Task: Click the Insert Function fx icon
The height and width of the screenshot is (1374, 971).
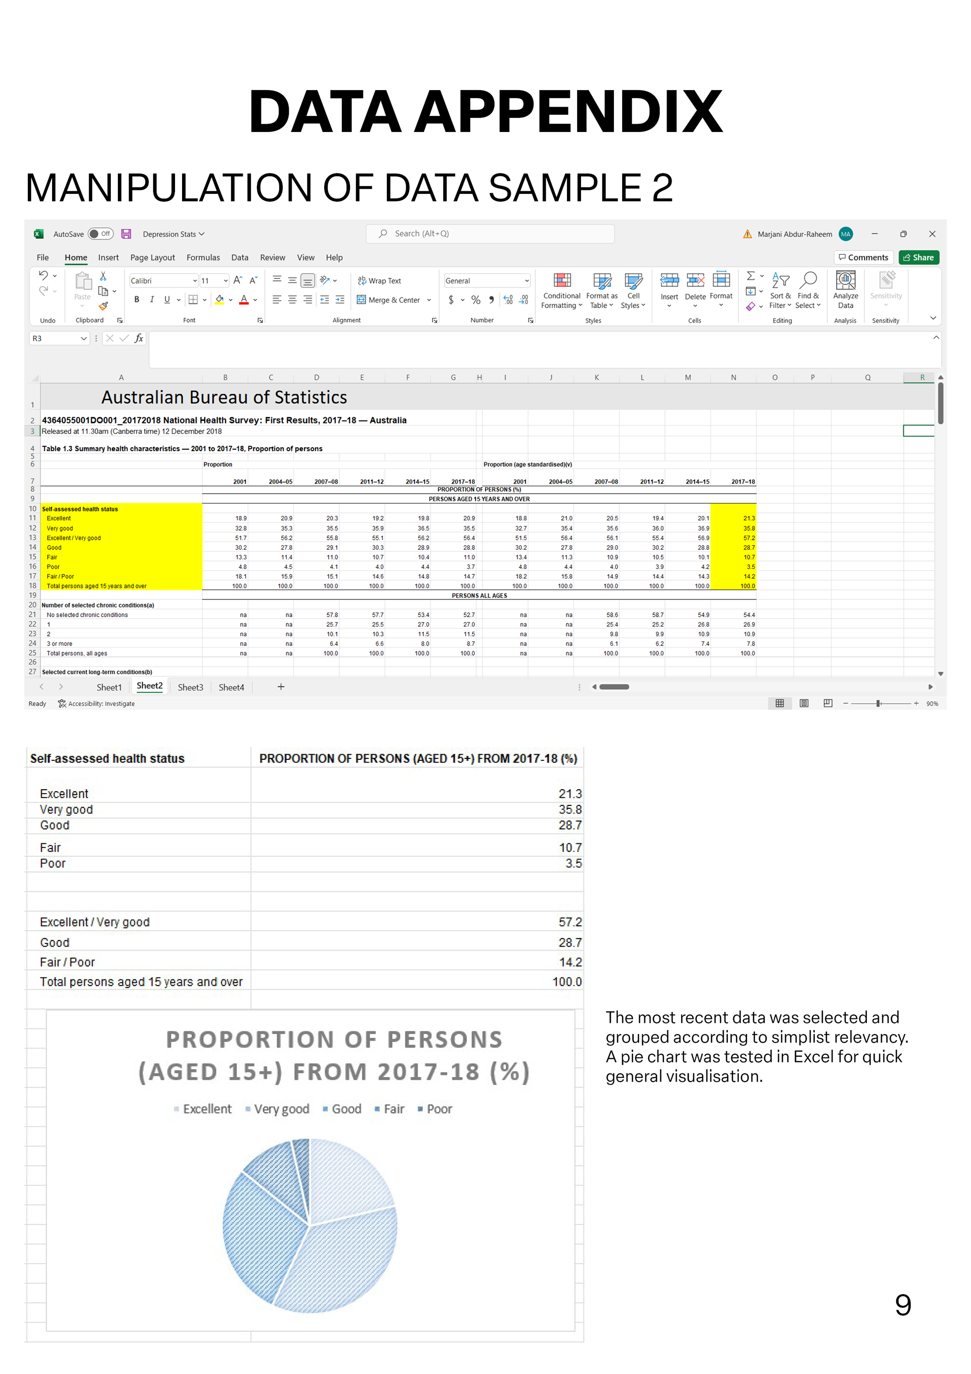Action: pyautogui.click(x=139, y=338)
